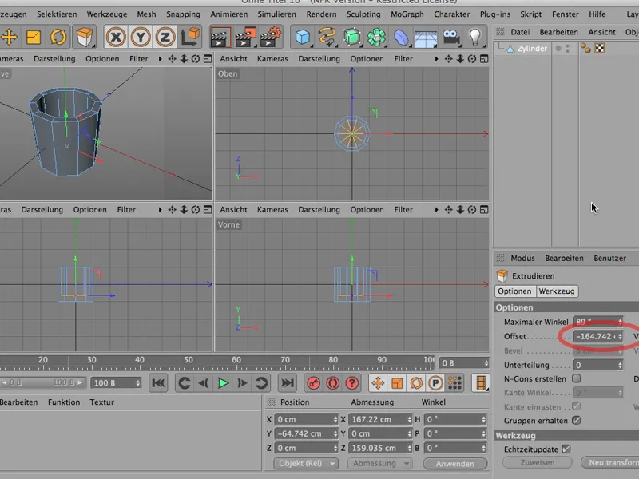639x479 pixels.
Task: Click the floor environment icon
Action: (x=426, y=38)
